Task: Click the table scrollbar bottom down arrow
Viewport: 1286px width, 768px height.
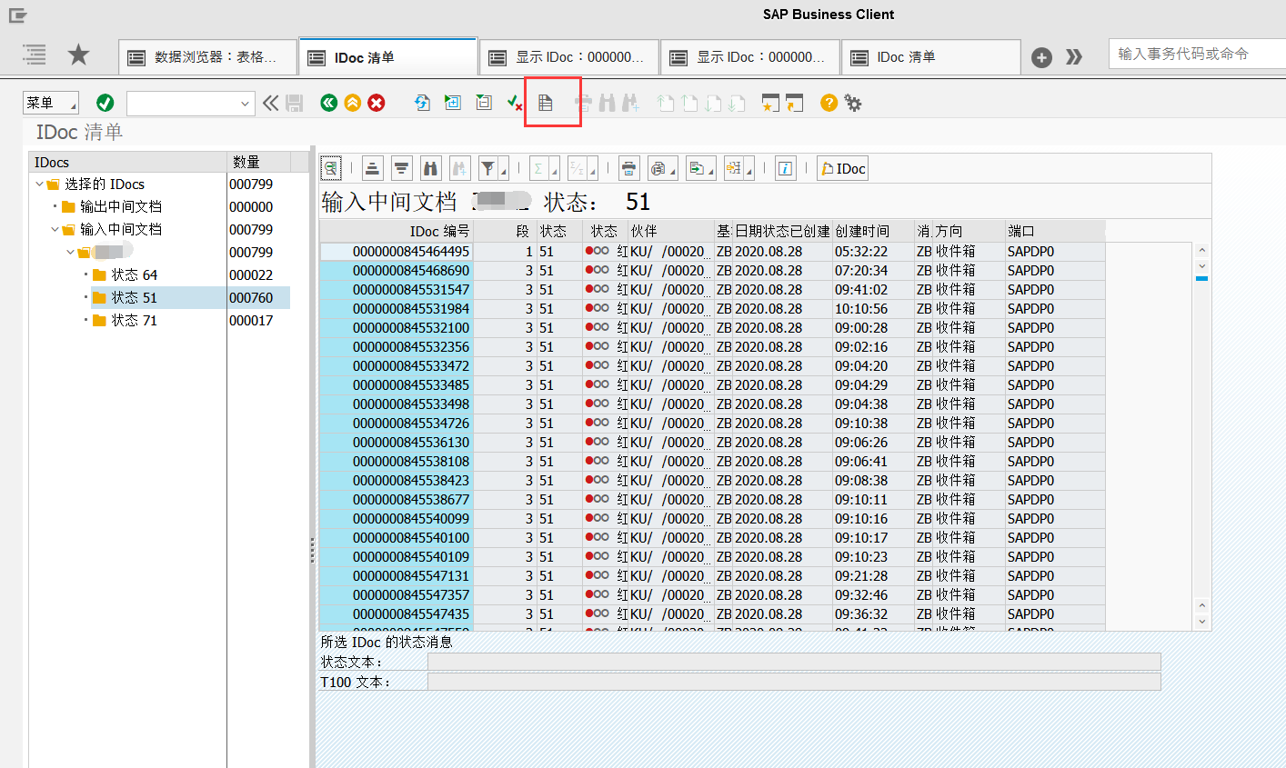Action: tap(1201, 622)
